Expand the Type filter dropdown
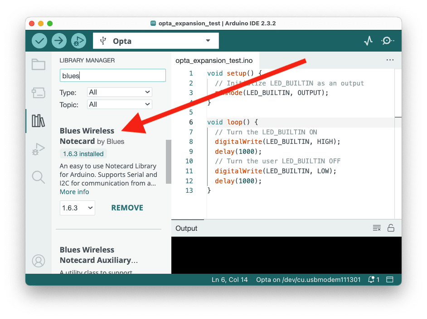The image size is (427, 319). (x=120, y=92)
